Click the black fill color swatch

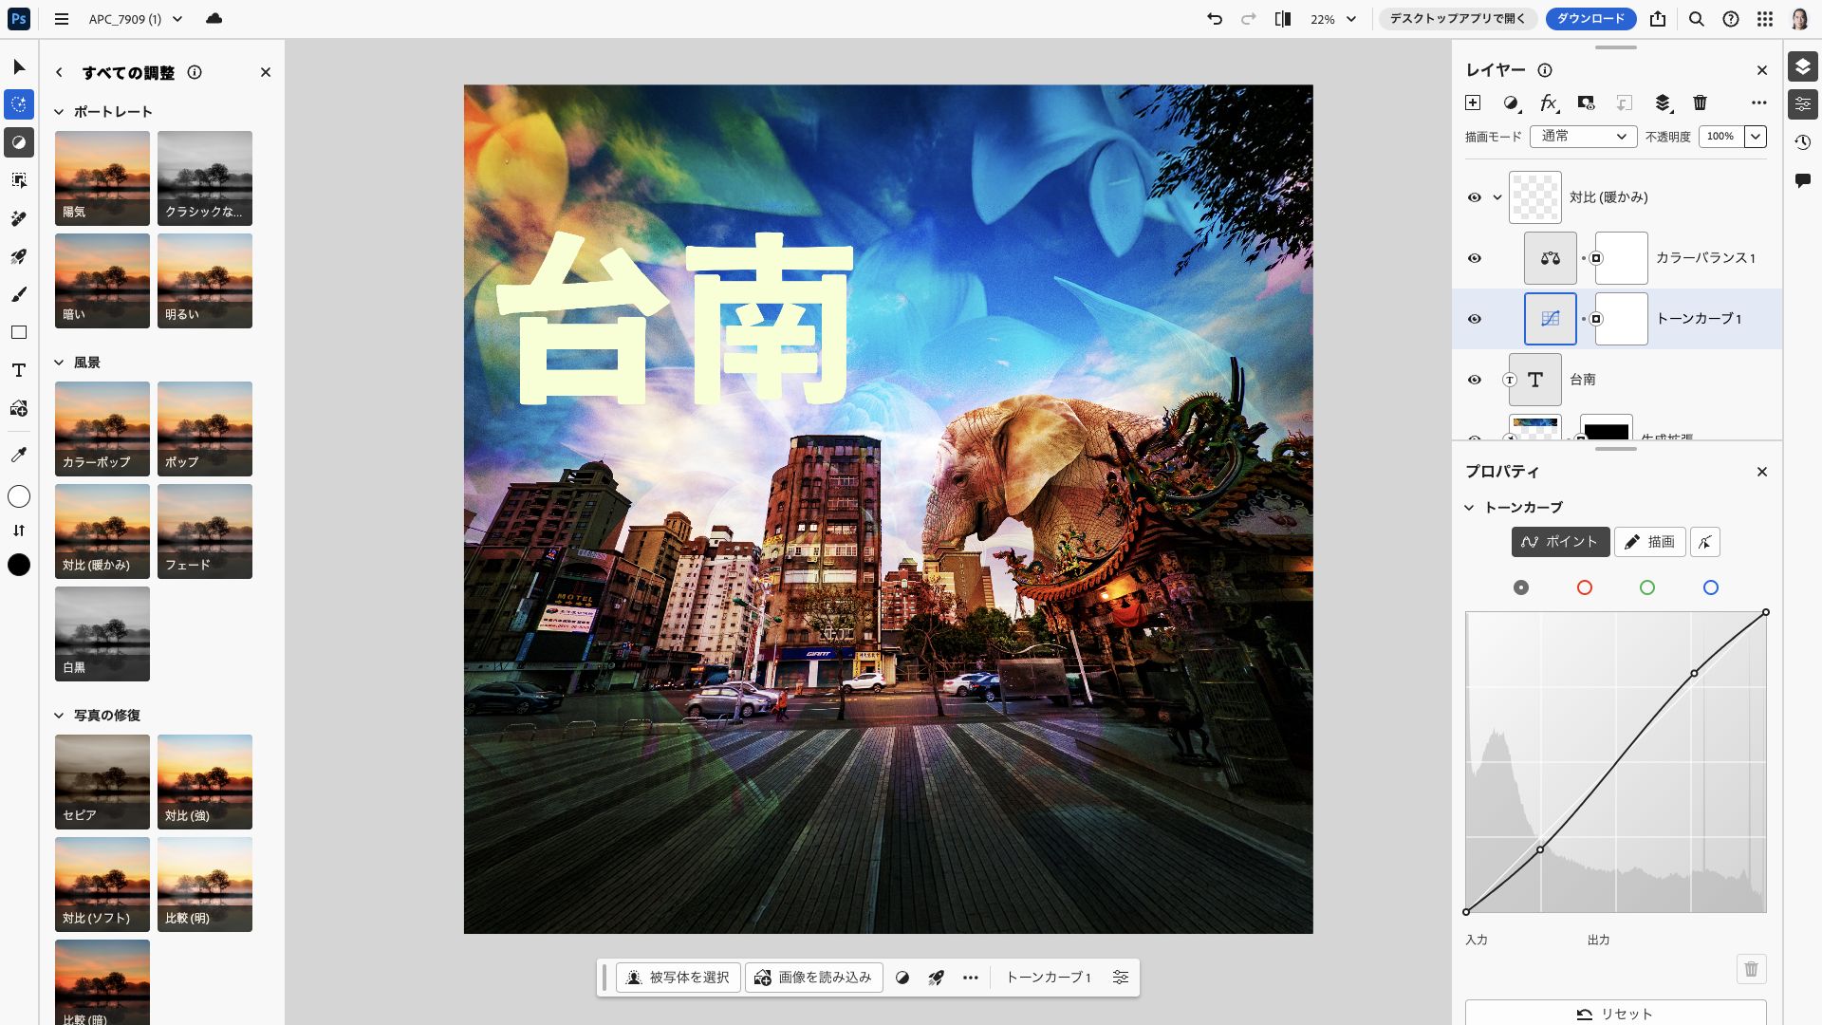pos(18,565)
